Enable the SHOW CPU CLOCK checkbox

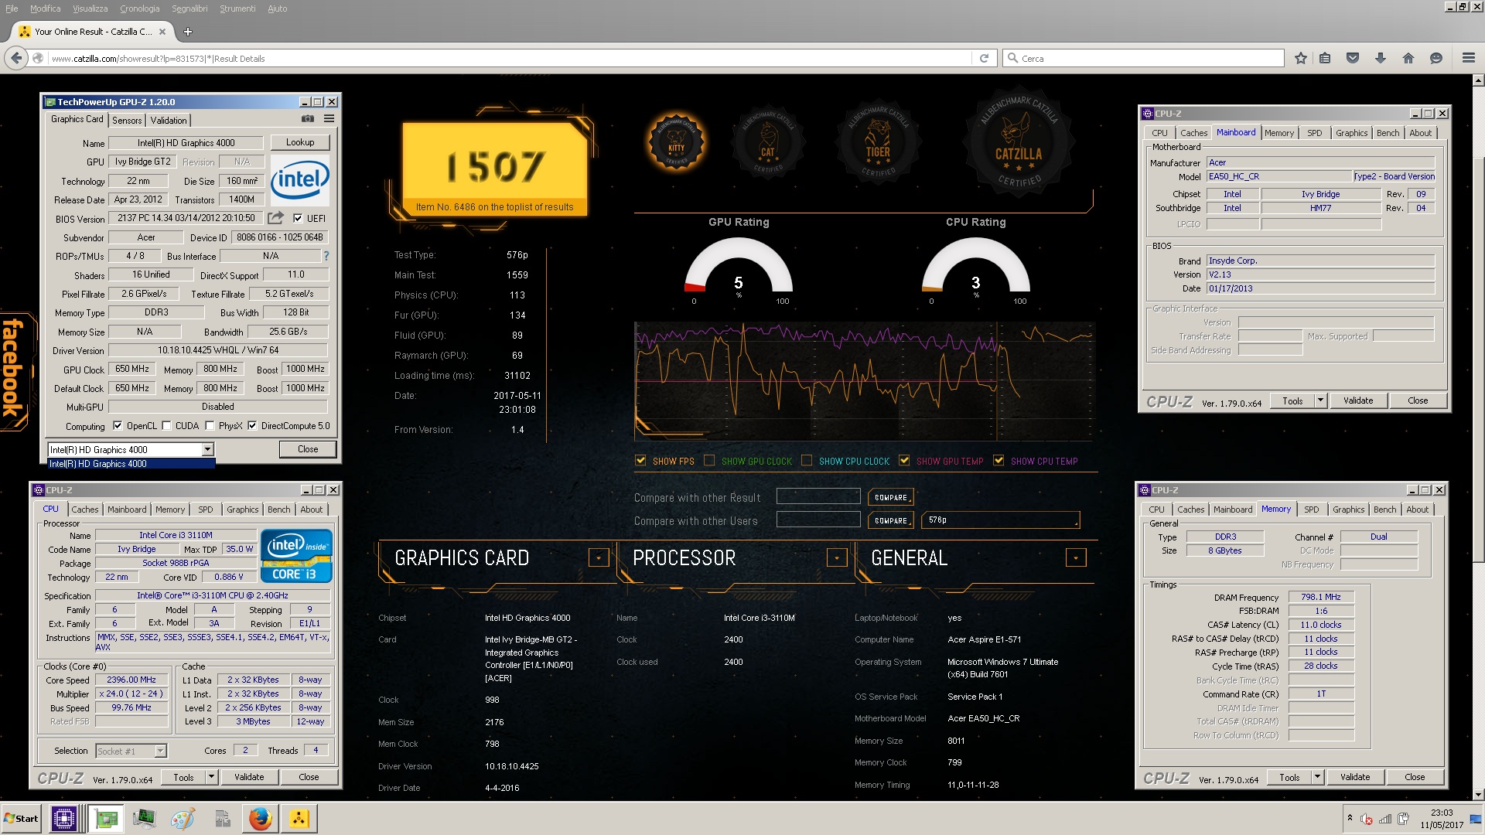click(x=807, y=461)
